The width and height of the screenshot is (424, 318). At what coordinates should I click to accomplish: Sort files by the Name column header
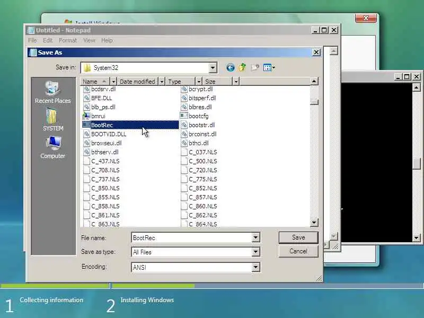click(95, 82)
